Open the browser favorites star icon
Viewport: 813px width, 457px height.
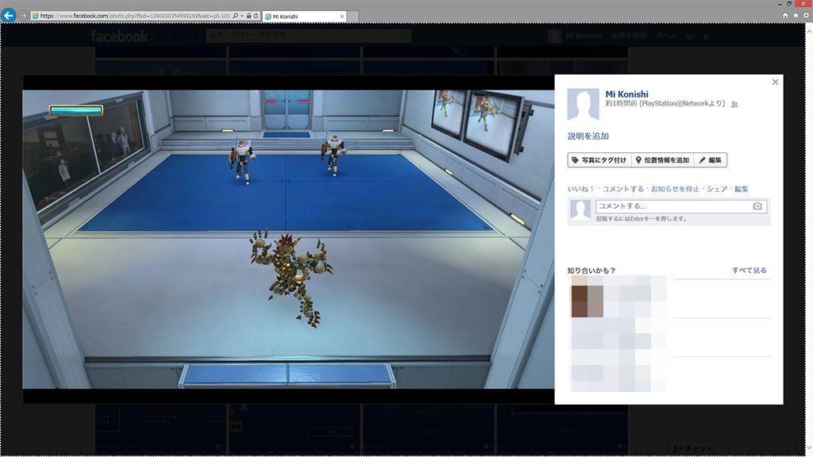click(796, 15)
